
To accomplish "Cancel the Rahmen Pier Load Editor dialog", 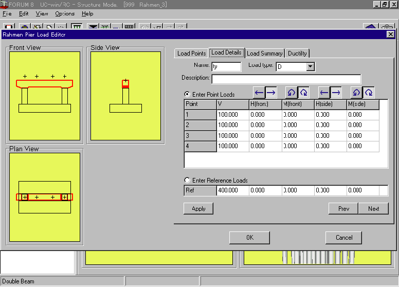I will (x=344, y=238).
